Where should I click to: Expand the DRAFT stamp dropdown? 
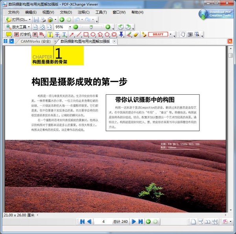171,34
